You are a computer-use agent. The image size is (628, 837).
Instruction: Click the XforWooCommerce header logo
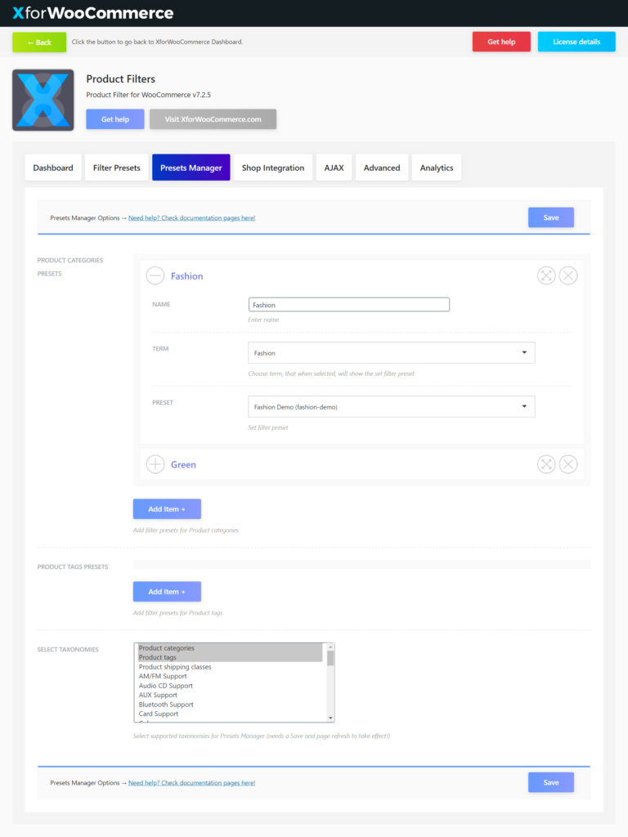(93, 13)
